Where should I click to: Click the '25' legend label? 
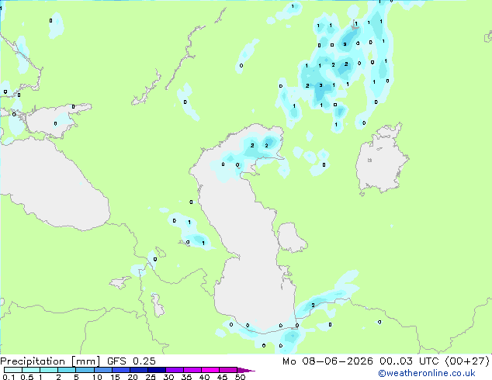(151, 377)
